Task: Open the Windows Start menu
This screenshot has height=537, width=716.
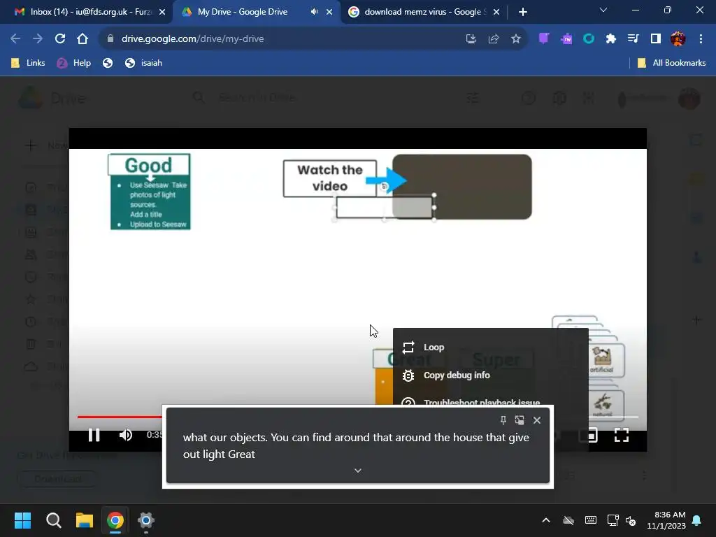Action: (x=22, y=520)
